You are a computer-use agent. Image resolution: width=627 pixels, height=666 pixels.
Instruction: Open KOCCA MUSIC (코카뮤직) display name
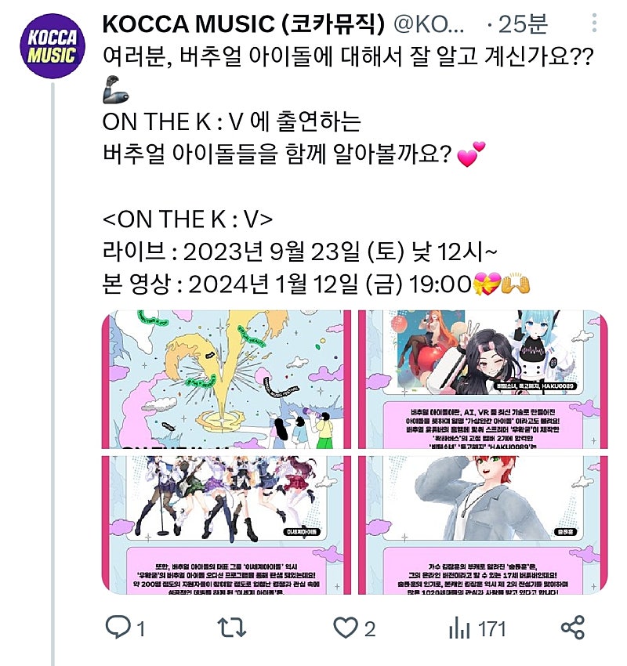coord(244,24)
